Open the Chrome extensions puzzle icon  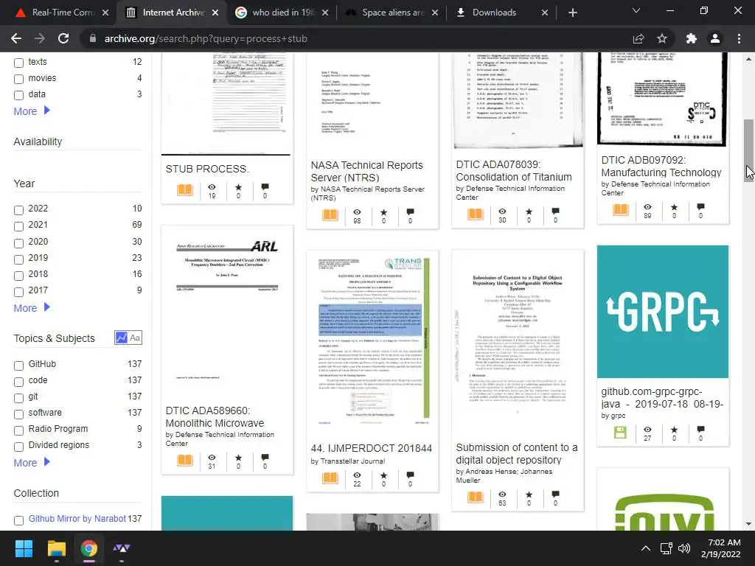tap(692, 38)
